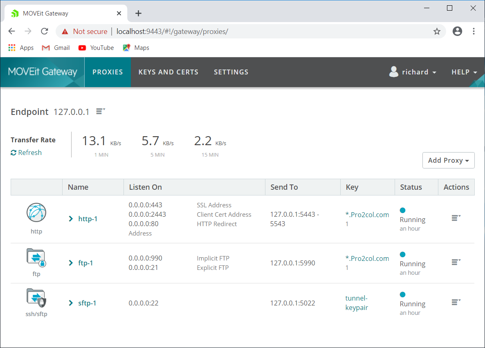Click the browser back arrow
This screenshot has height=348, width=485.
pyautogui.click(x=12, y=31)
